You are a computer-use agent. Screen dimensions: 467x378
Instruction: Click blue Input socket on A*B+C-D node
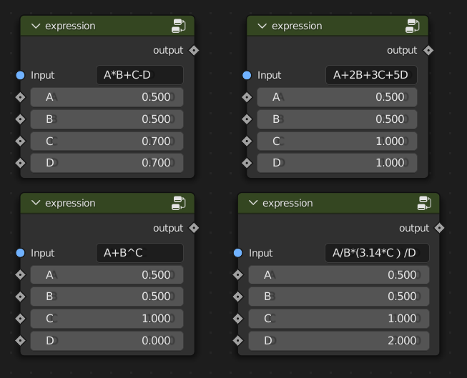(x=20, y=75)
